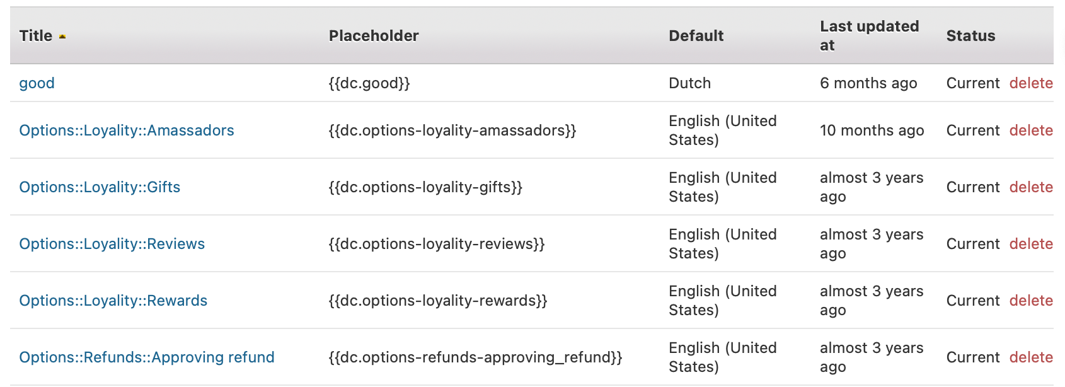Delete the Loyality Reviews row
Screen dimensions: 1065x387
coord(1031,244)
